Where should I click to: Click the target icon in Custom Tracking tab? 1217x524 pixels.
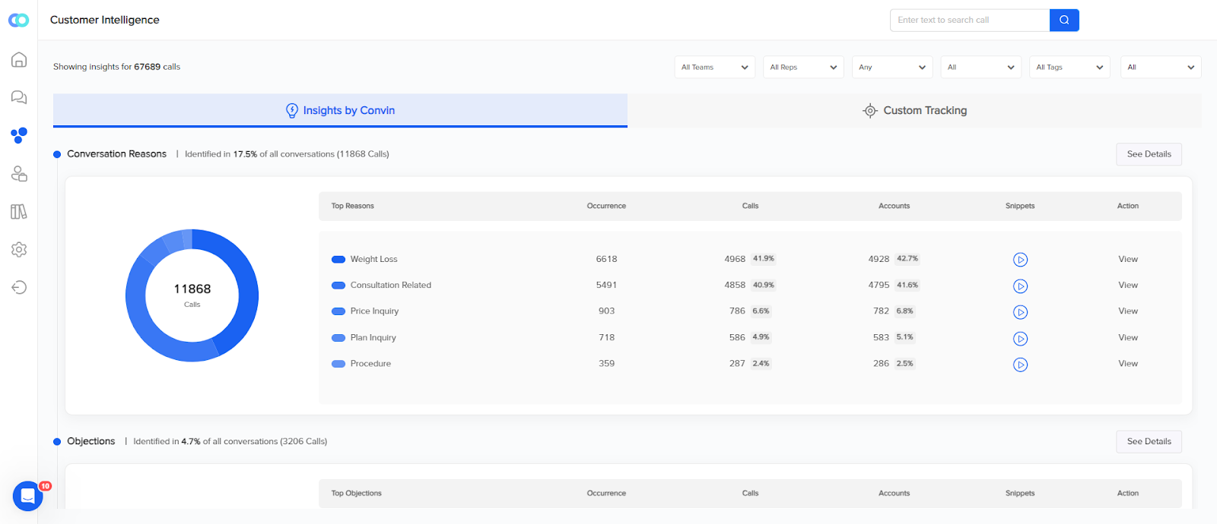pyautogui.click(x=870, y=111)
